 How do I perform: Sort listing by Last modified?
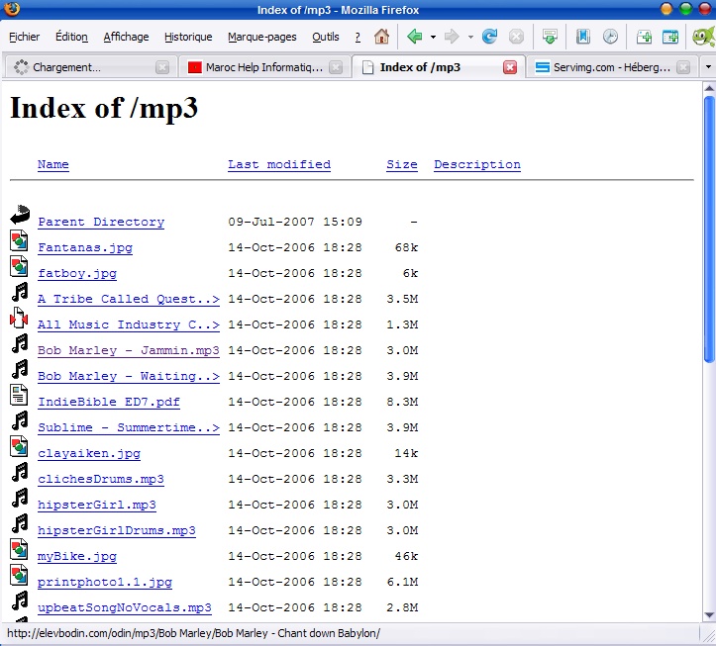click(x=279, y=164)
